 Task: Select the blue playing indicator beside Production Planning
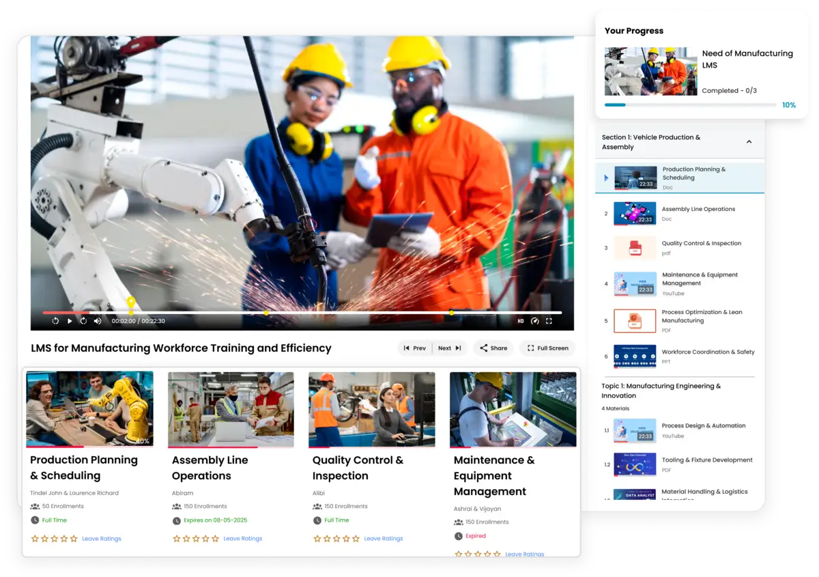click(606, 178)
